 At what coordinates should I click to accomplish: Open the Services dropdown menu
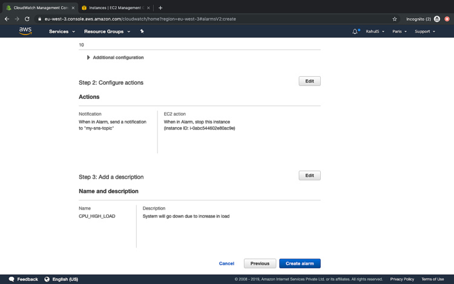click(x=62, y=31)
